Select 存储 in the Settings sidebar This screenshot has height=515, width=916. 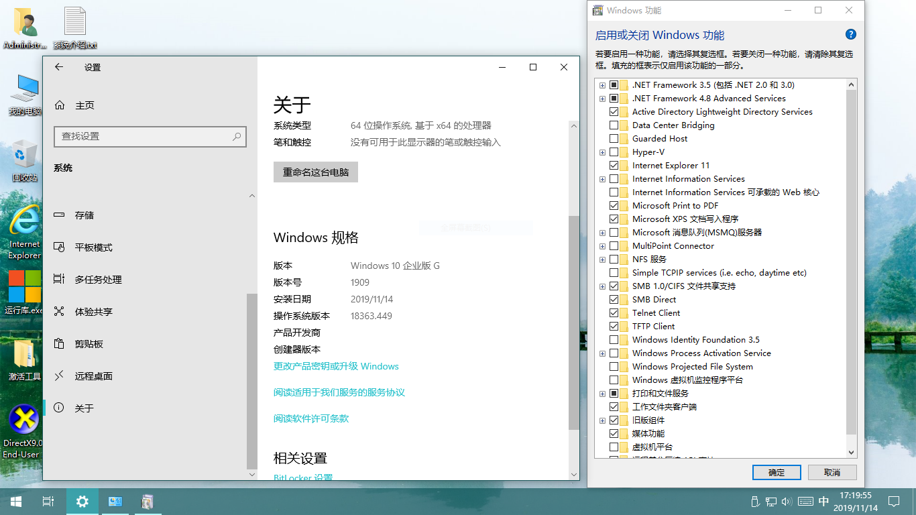pos(84,215)
